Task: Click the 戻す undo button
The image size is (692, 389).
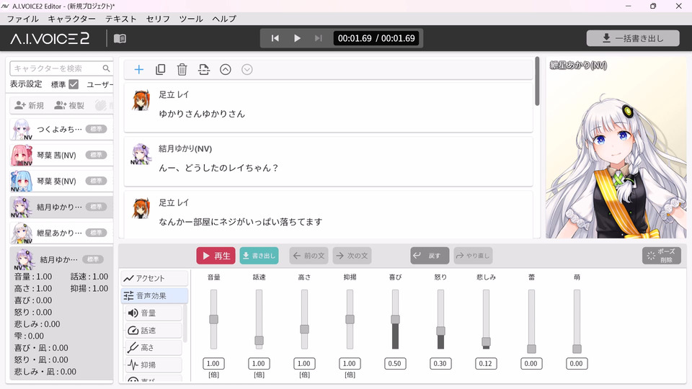Action: click(430, 256)
